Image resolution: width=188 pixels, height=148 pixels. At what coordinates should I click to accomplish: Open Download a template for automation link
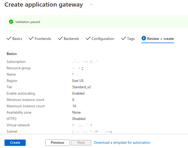tap(122, 143)
